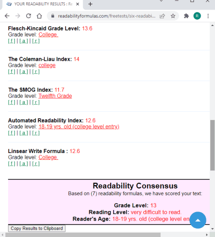The height and width of the screenshot is (237, 215).
Task: Click the blue scroll-to-top button
Action: tap(198, 220)
